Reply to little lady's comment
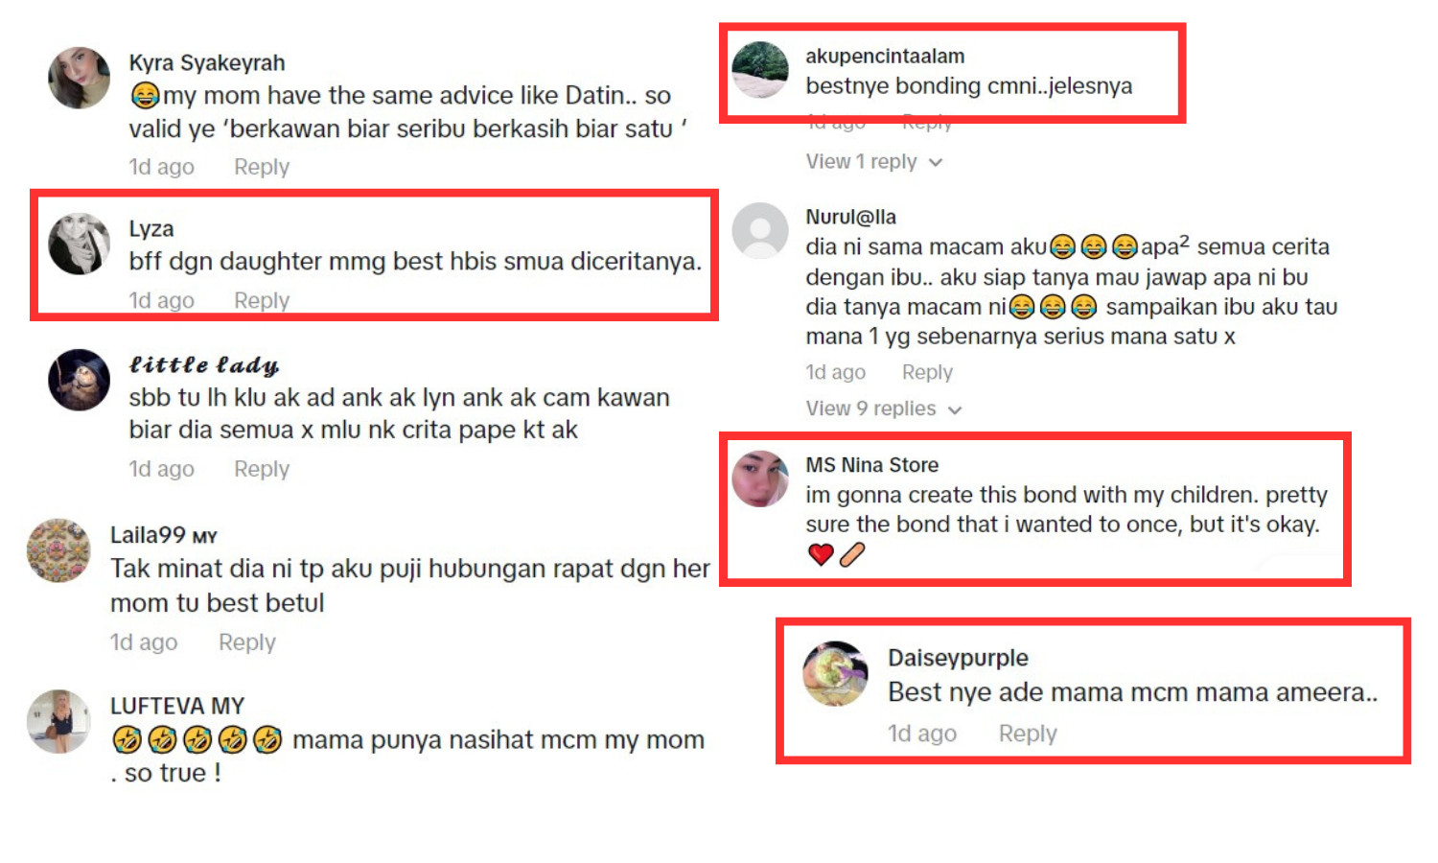Image resolution: width=1438 pixels, height=863 pixels. (x=262, y=469)
